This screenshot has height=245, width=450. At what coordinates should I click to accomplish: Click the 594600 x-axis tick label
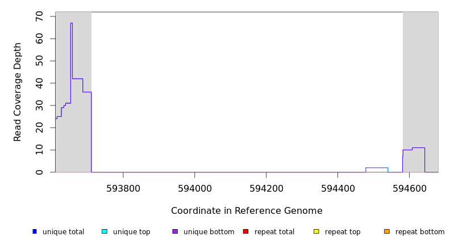click(409, 188)
